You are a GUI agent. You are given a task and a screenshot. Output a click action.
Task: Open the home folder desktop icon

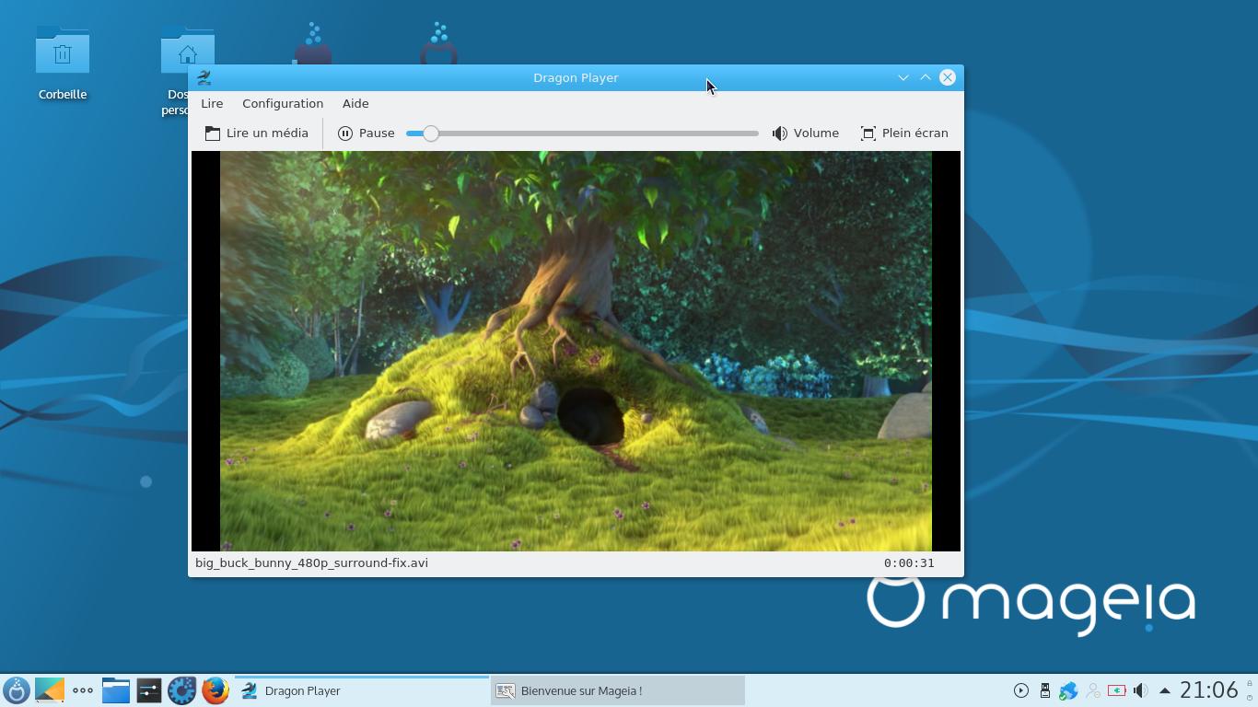pos(187,52)
